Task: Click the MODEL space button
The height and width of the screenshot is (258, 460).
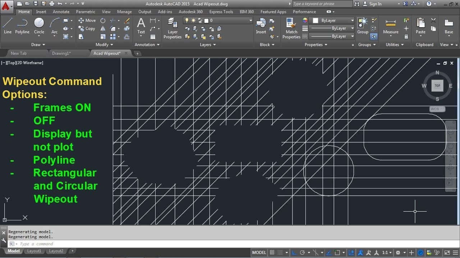Action: point(259,253)
